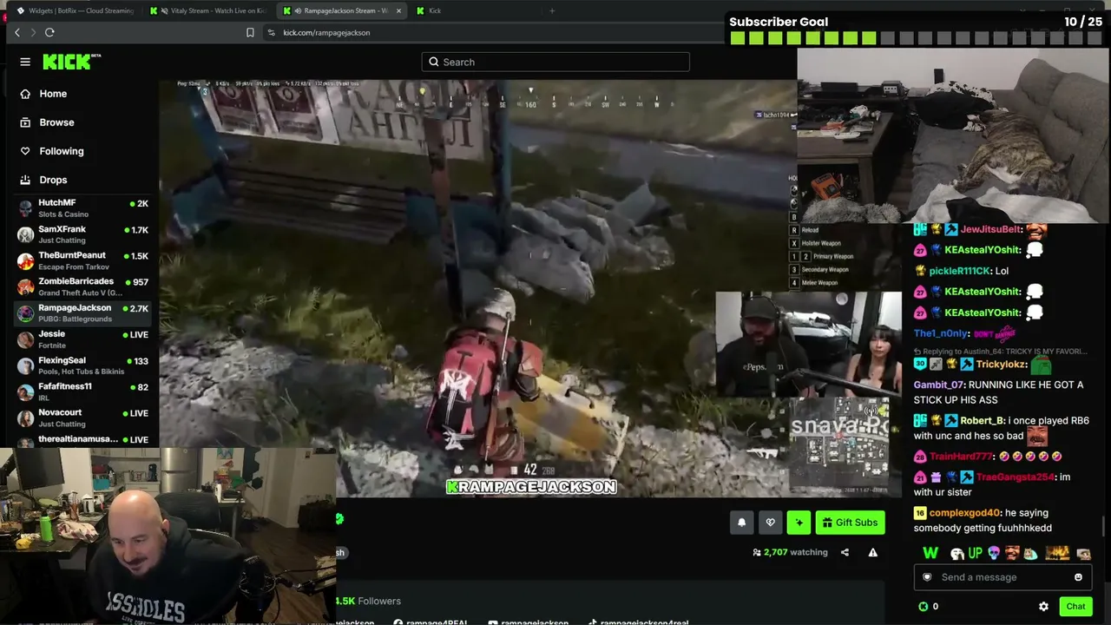Image resolution: width=1111 pixels, height=625 pixels.
Task: Click the chat panel scrollbar
Action: pos(1105,524)
